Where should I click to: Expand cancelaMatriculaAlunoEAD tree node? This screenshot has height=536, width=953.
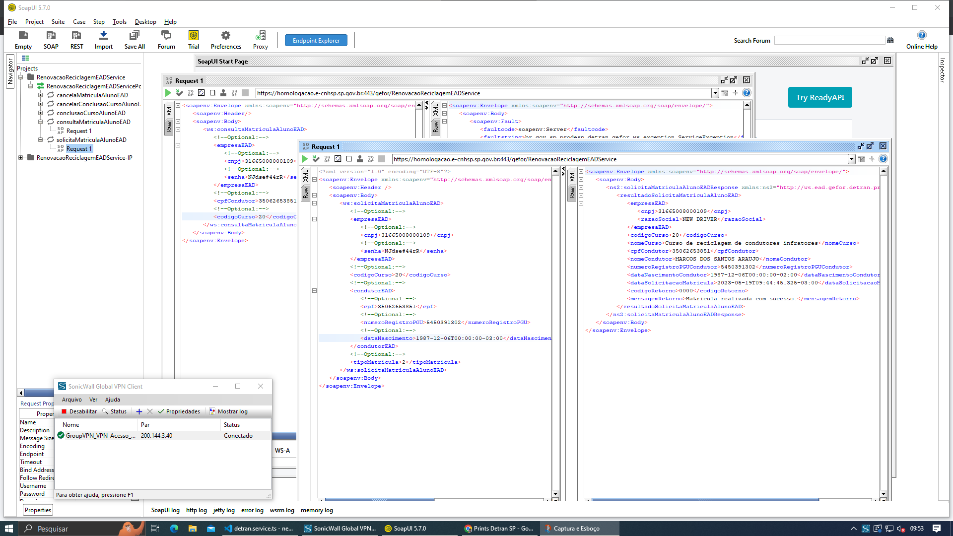coord(41,95)
